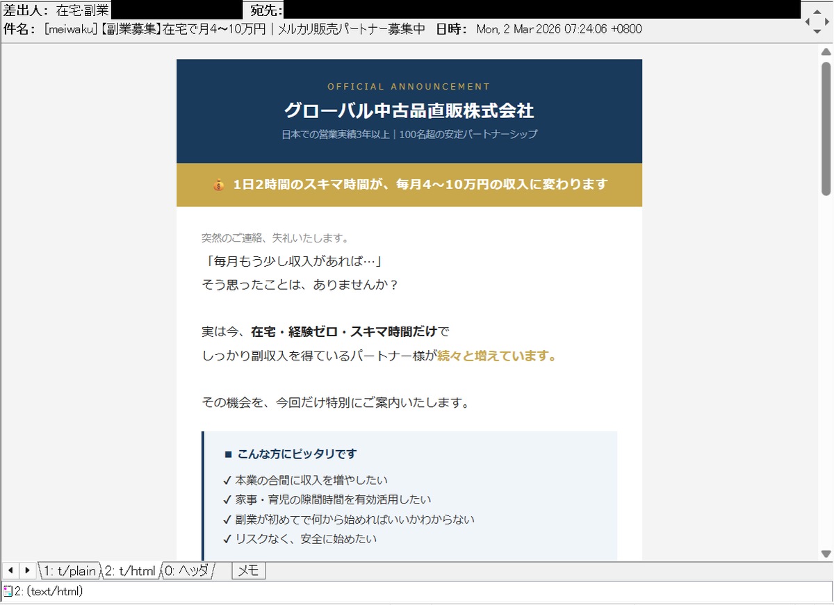Click the gold text 続々と増えています。

[496, 356]
